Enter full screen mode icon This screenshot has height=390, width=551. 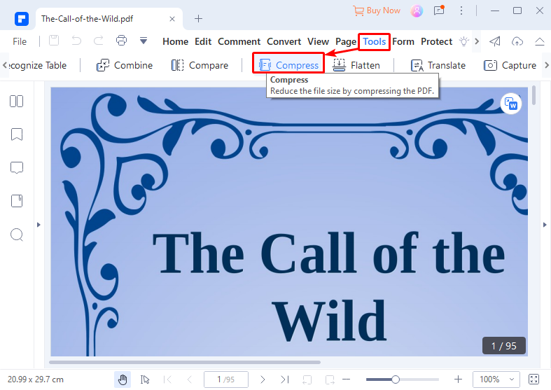coord(533,379)
